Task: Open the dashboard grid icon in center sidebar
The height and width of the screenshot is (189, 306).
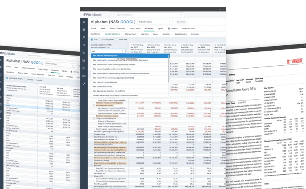Action: click(84, 29)
